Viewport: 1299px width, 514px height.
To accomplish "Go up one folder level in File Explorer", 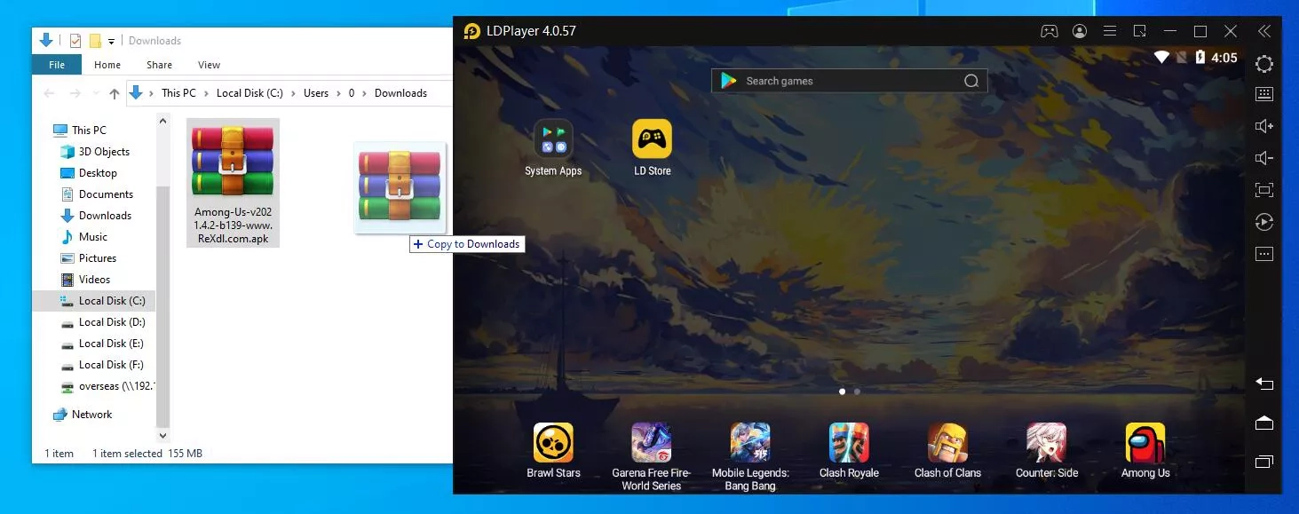I will [x=115, y=93].
